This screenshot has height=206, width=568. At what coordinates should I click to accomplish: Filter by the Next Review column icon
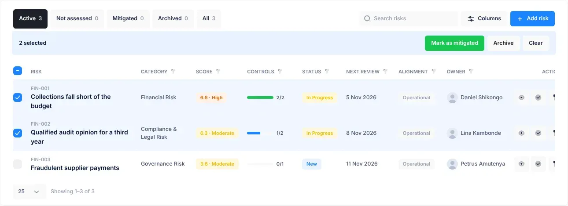coord(385,71)
